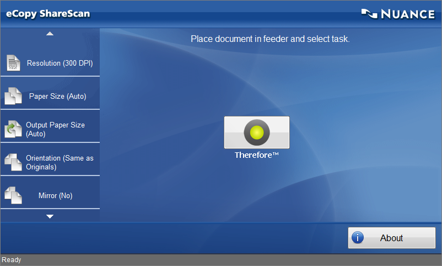Click the blue info icon on About
This screenshot has width=442, height=266.
[358, 238]
